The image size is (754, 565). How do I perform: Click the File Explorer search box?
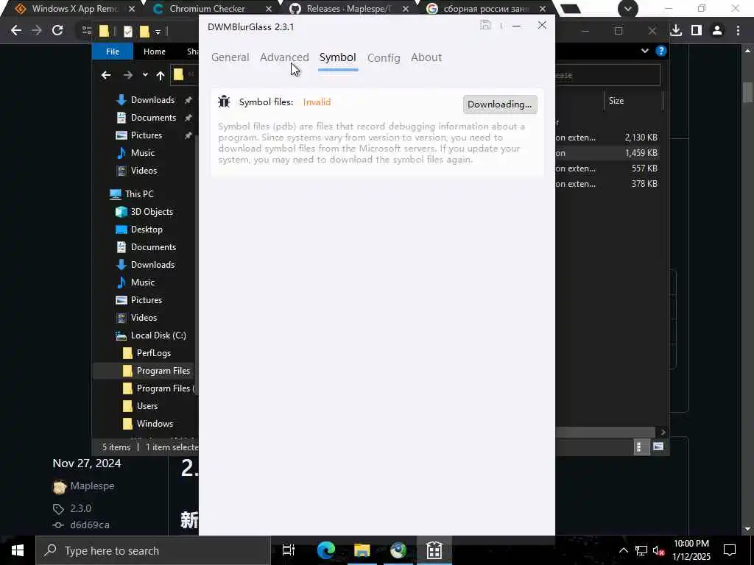point(607,76)
